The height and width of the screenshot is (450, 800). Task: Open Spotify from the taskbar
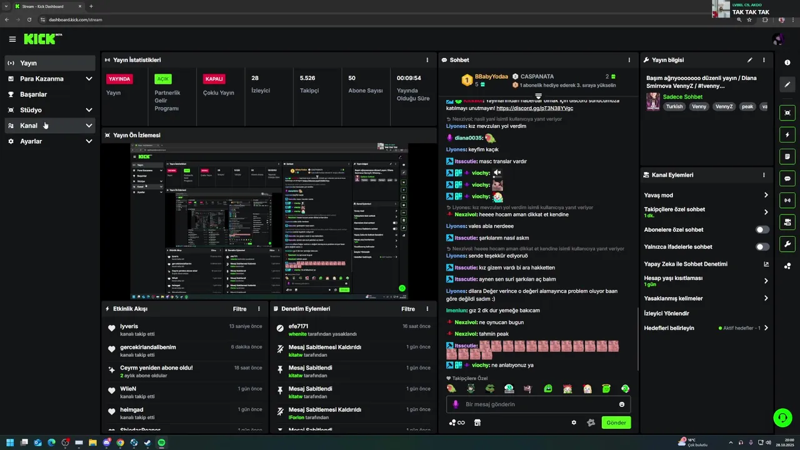point(161,442)
